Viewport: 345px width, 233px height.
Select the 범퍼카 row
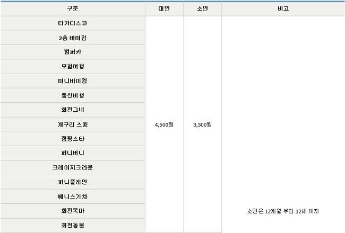pyautogui.click(x=73, y=52)
